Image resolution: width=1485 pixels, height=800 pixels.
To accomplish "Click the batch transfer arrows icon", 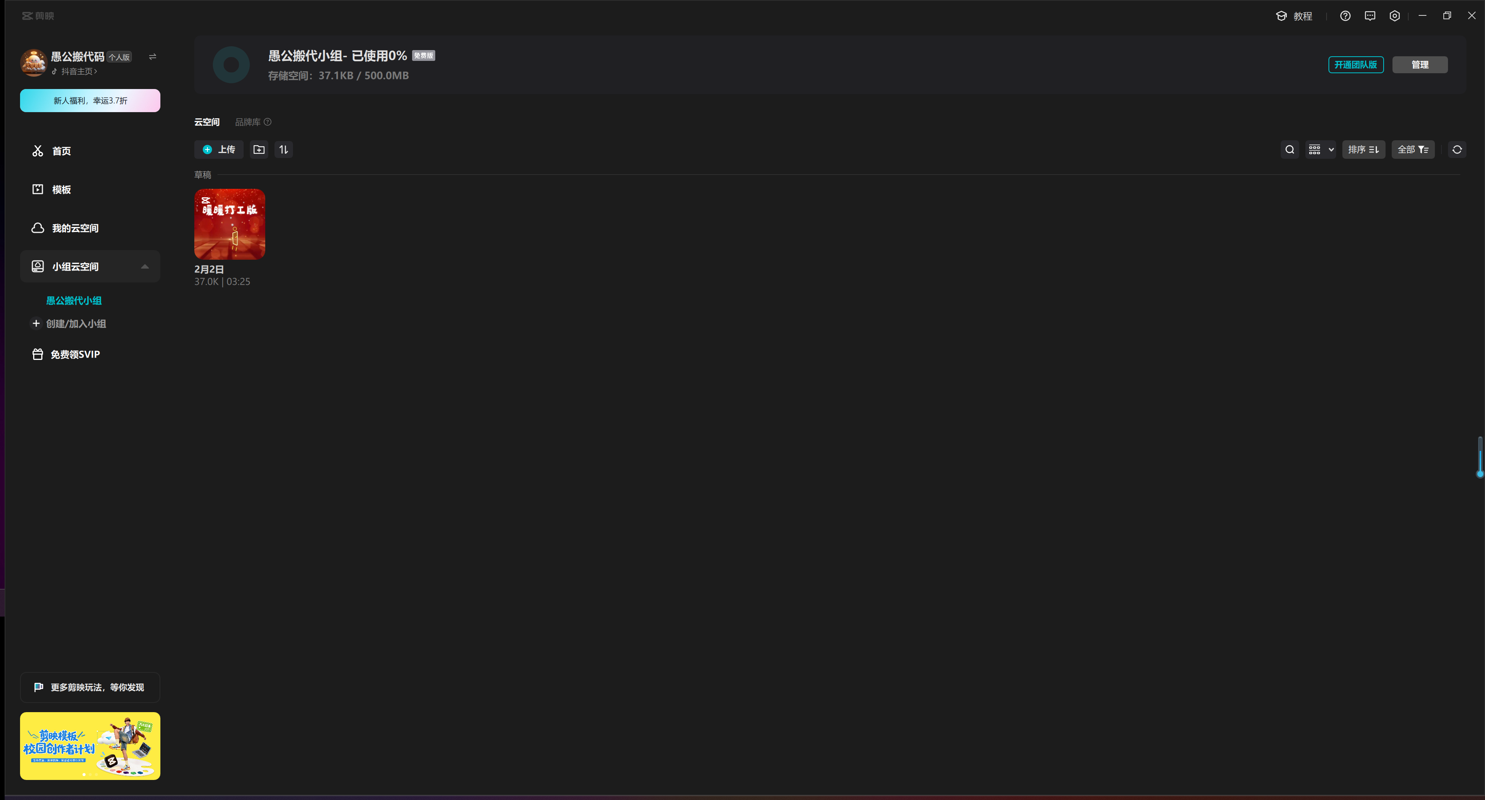I will [284, 150].
